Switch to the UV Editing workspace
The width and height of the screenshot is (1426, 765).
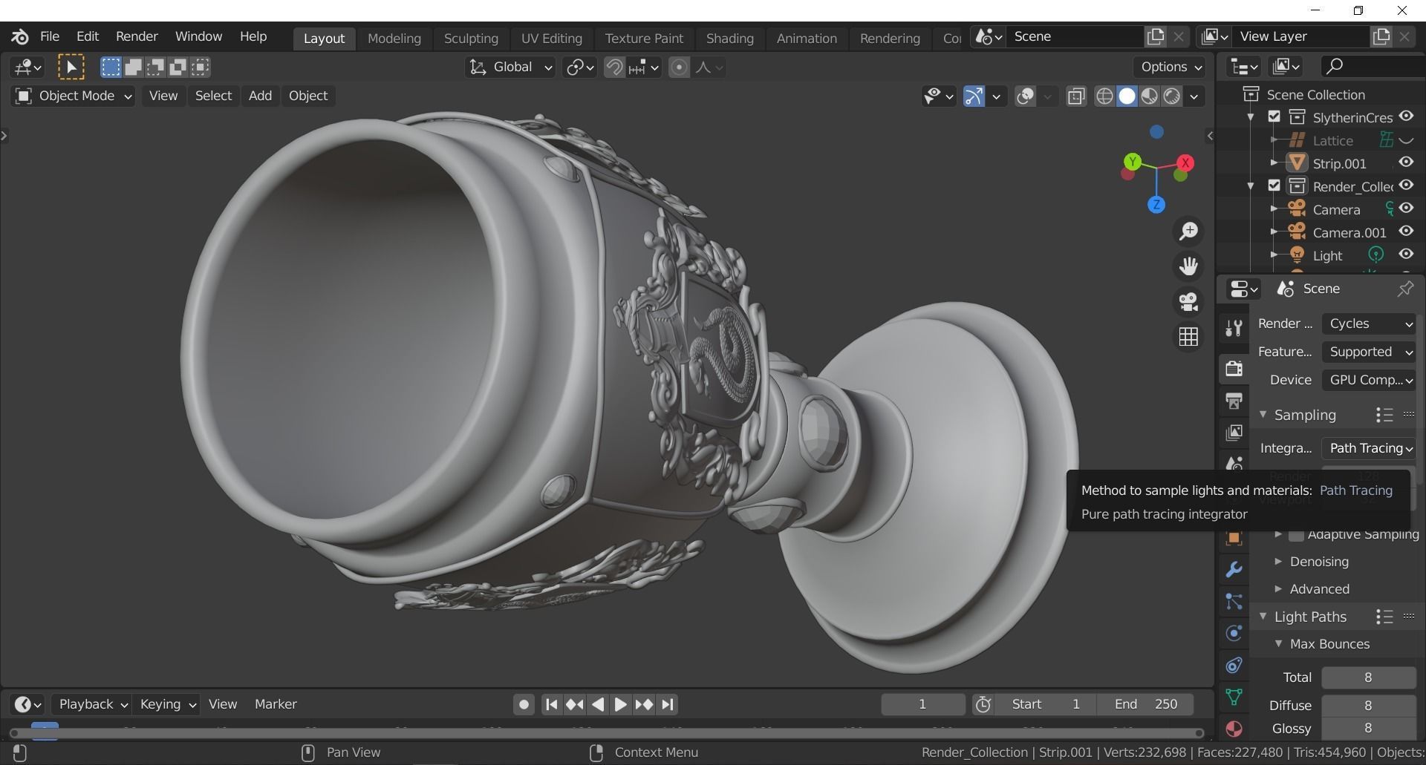coord(551,38)
